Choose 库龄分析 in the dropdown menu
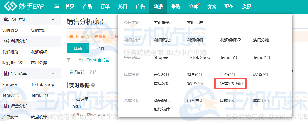This screenshot has height=125, width=308. click(261, 100)
